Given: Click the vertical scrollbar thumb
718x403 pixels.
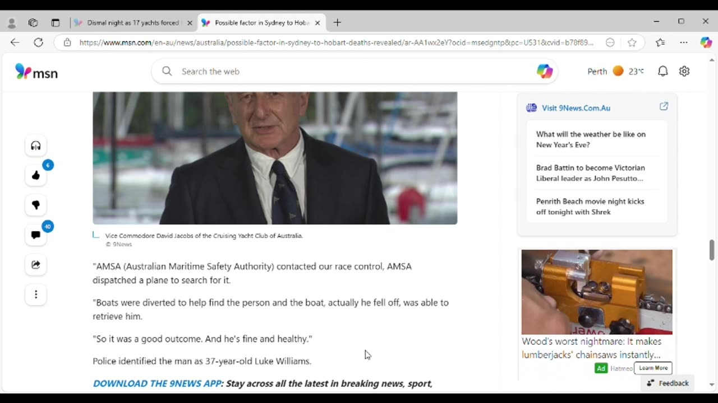Looking at the screenshot, I should (x=712, y=250).
